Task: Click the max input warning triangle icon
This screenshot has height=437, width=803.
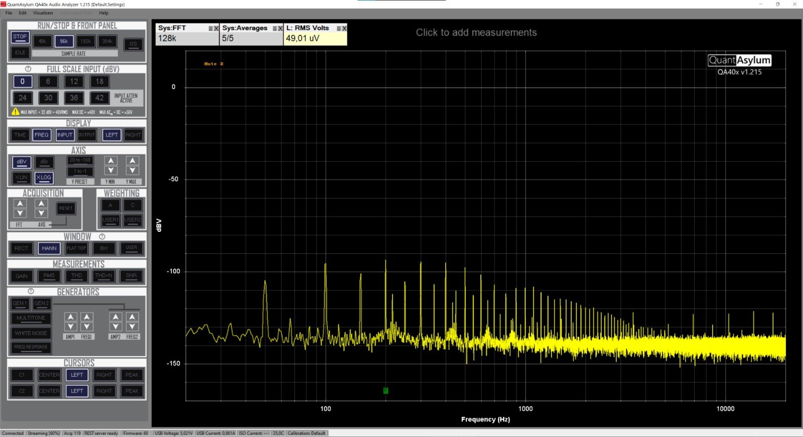Action: pyautogui.click(x=16, y=112)
